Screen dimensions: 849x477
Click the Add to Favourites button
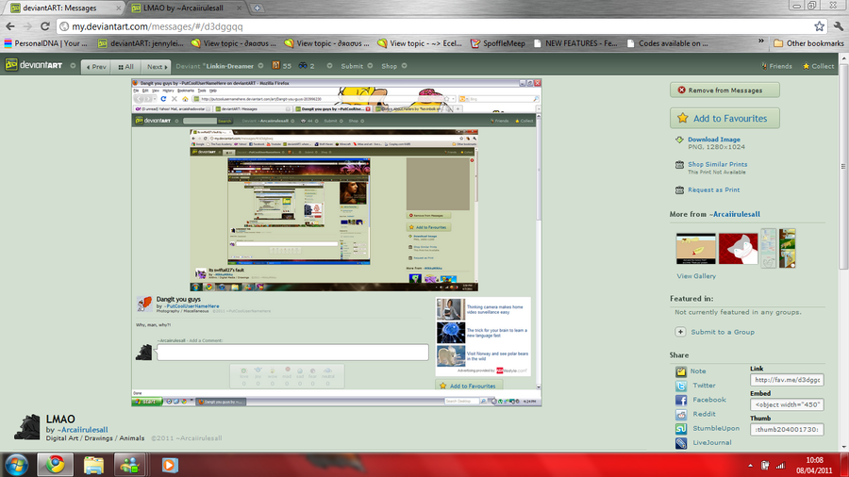pos(724,118)
